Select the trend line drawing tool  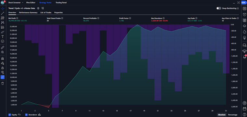3,13
